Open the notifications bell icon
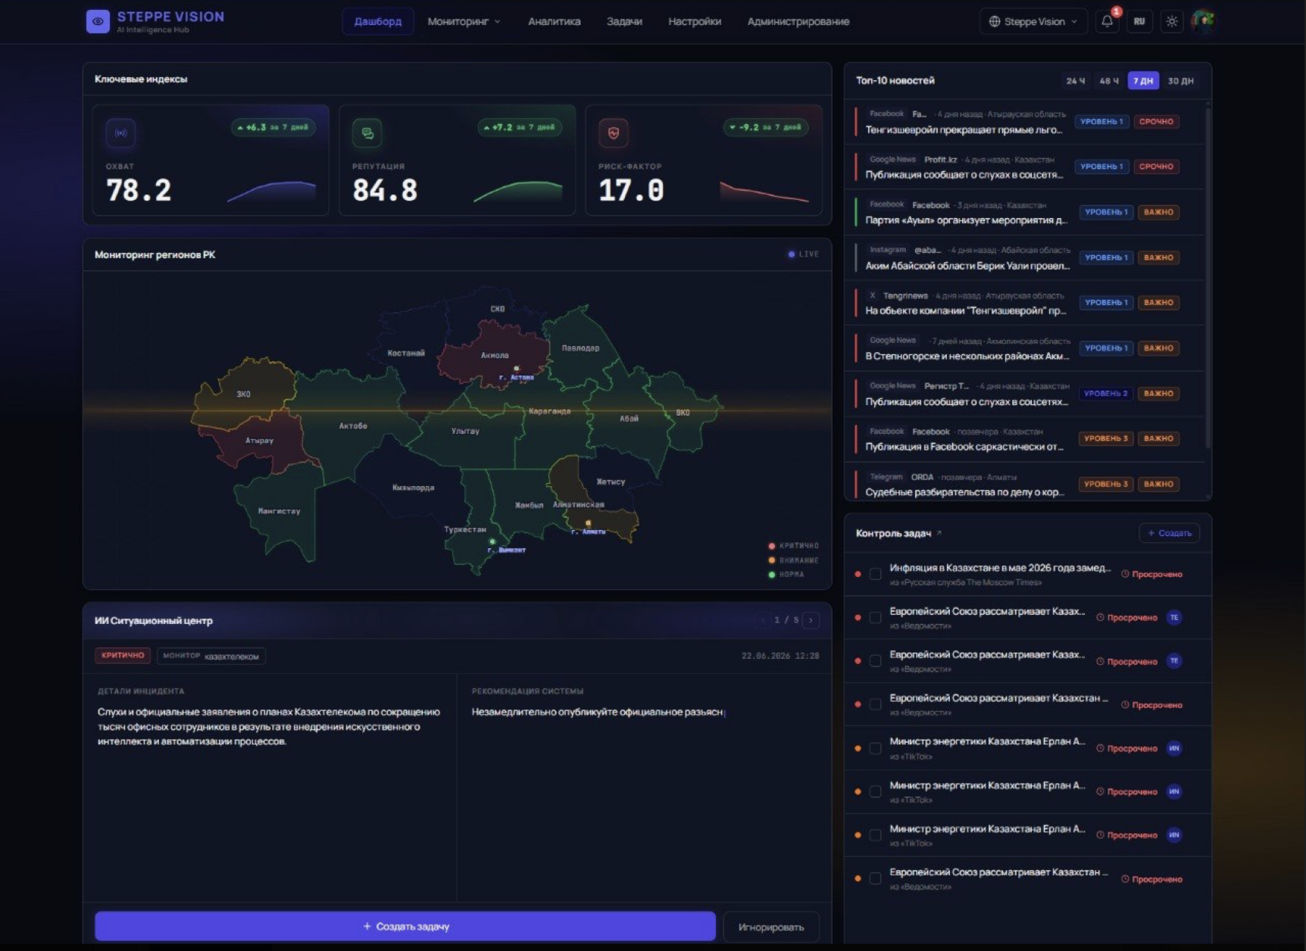The image size is (1306, 951). pyautogui.click(x=1107, y=21)
